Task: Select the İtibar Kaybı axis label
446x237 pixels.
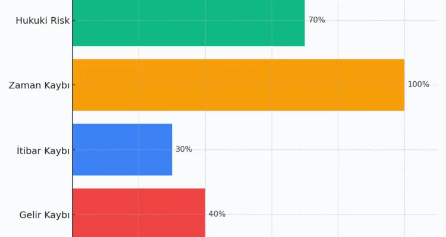Action: (43, 150)
